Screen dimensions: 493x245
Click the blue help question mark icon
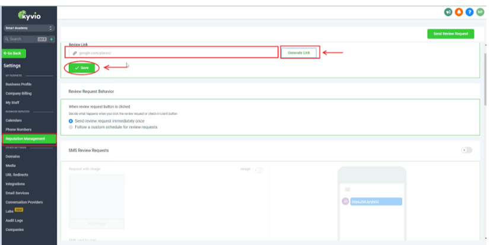pyautogui.click(x=469, y=12)
